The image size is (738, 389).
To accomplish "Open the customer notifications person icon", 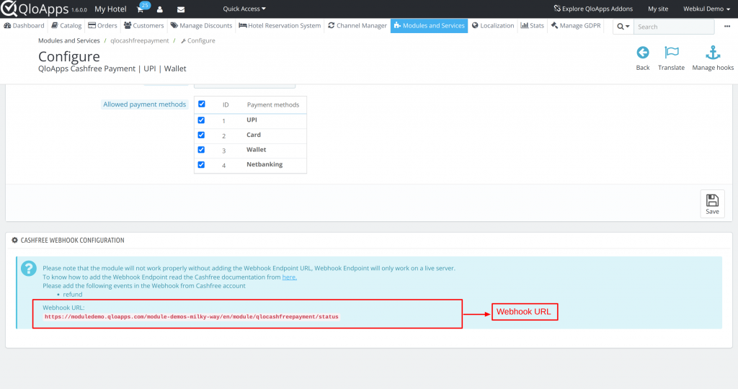I will point(160,9).
